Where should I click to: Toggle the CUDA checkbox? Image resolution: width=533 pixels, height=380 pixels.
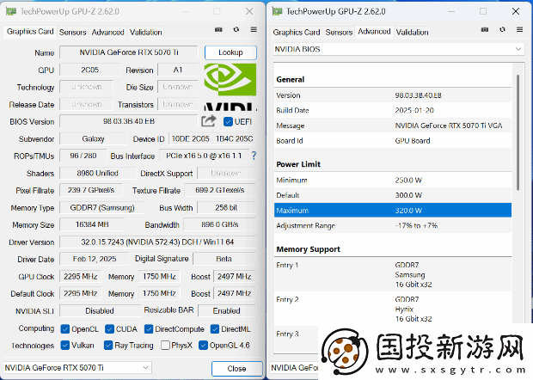pos(109,328)
